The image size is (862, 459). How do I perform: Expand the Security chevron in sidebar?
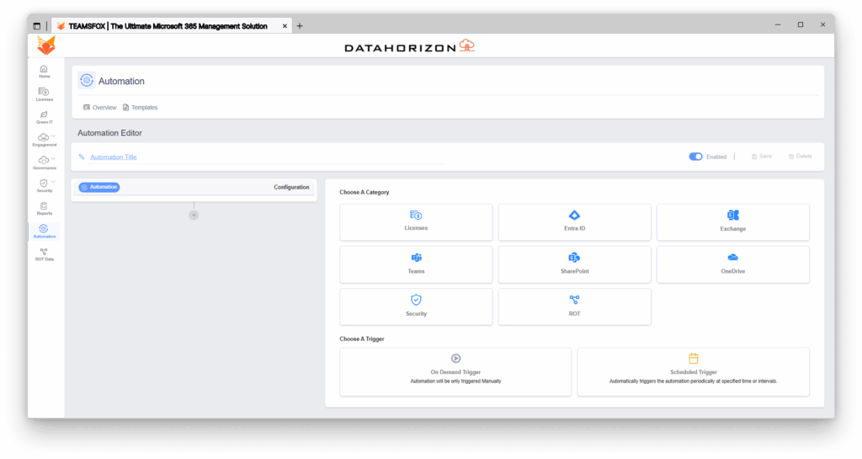[x=53, y=181]
